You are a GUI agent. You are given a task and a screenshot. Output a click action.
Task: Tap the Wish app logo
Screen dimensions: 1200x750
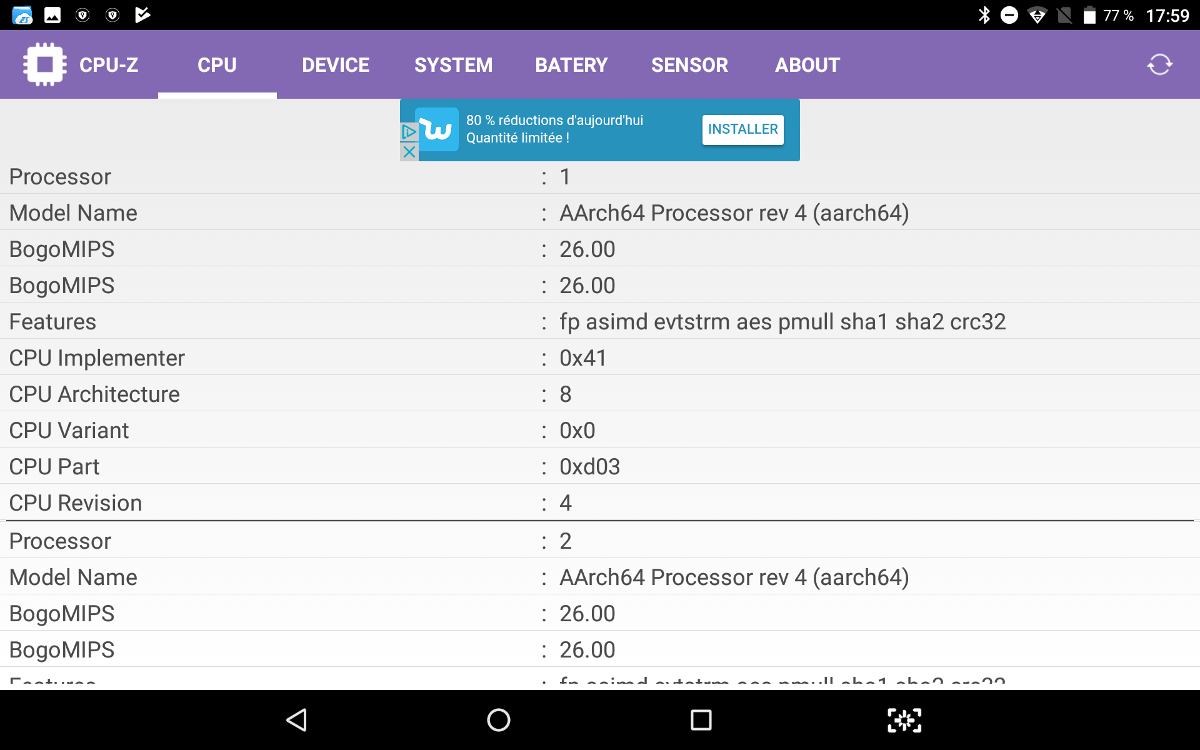point(437,129)
